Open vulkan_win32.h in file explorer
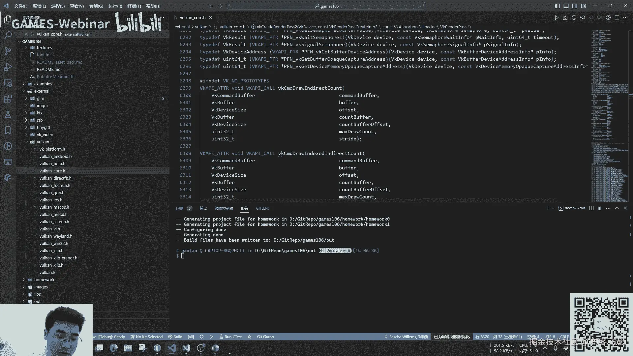Image resolution: width=633 pixels, height=356 pixels. coord(54,243)
